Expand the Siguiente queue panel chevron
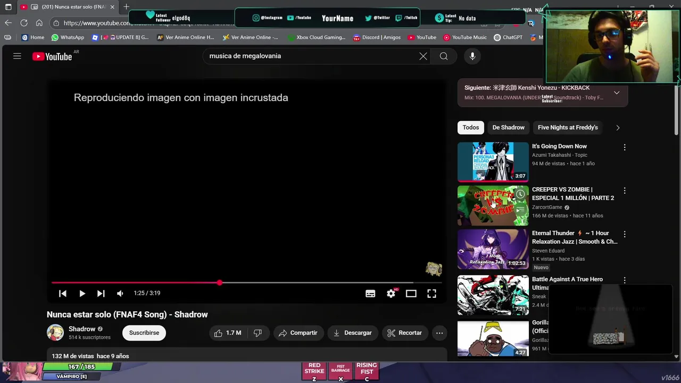Viewport: 681px width, 383px height. coord(617,93)
